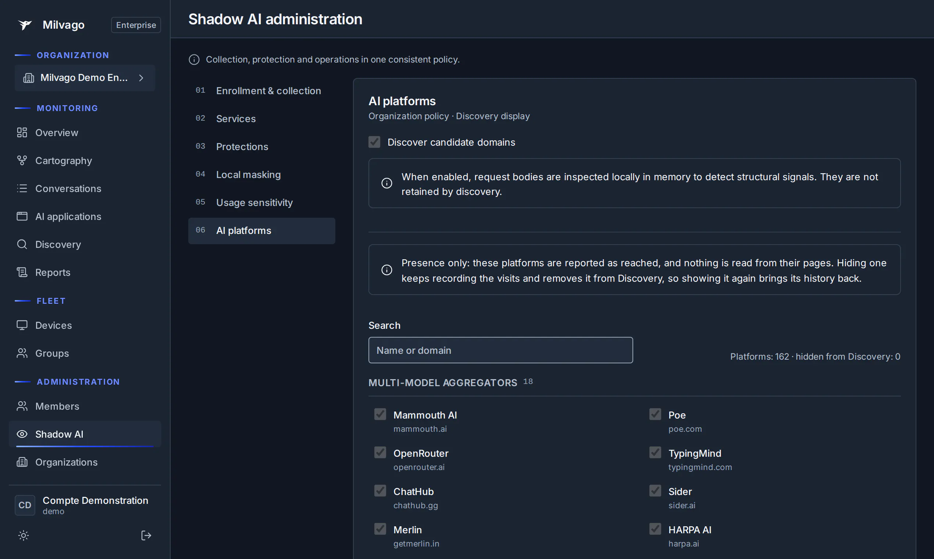Screen dimensions: 934x559
Task: Click the sider.ai domain text
Action: (x=682, y=506)
